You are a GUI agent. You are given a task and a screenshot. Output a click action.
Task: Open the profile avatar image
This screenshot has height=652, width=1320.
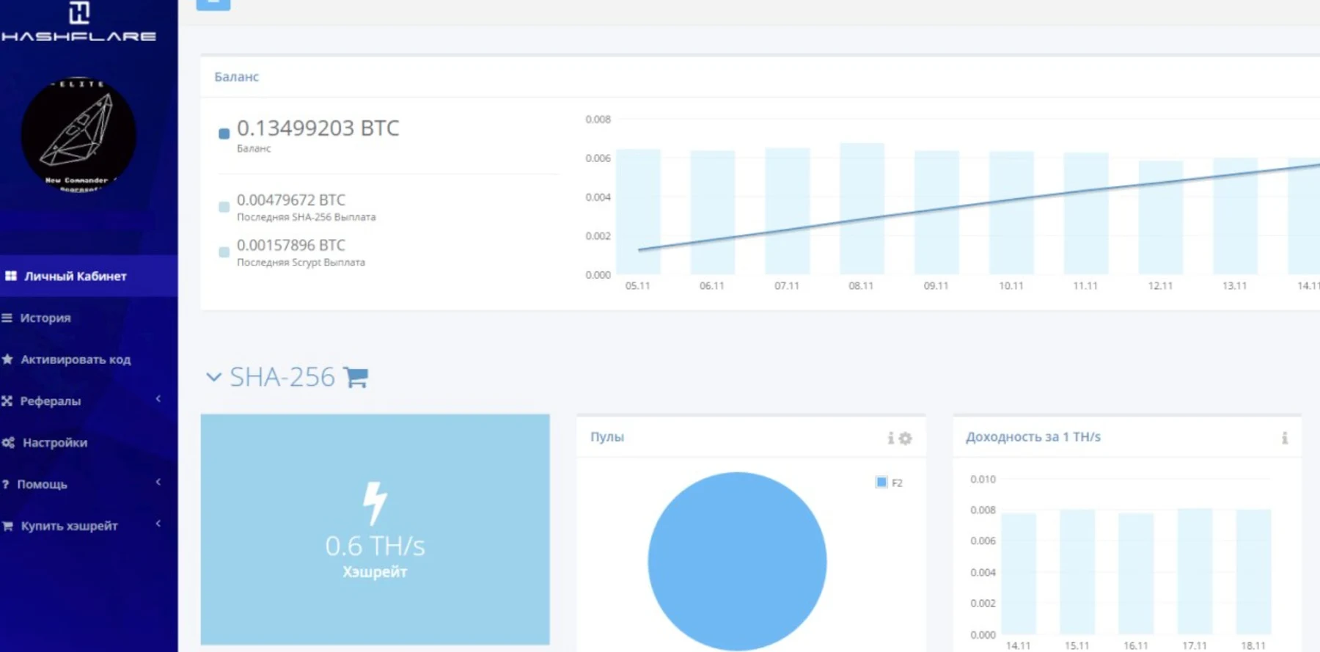coord(78,135)
